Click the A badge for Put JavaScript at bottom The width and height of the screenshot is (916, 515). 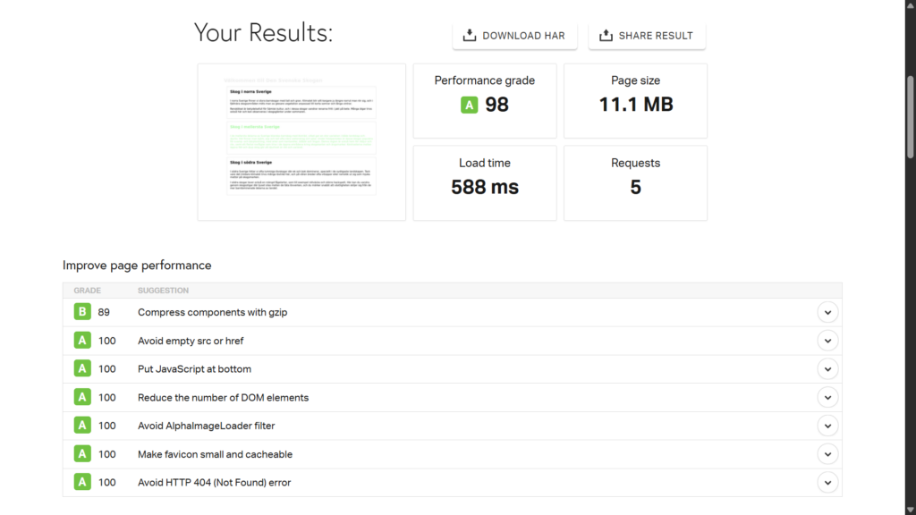[x=82, y=369]
